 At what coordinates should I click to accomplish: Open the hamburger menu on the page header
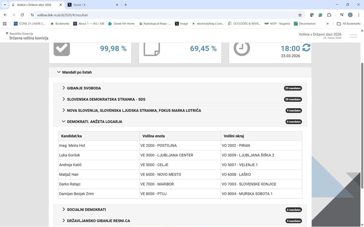pos(353,36)
